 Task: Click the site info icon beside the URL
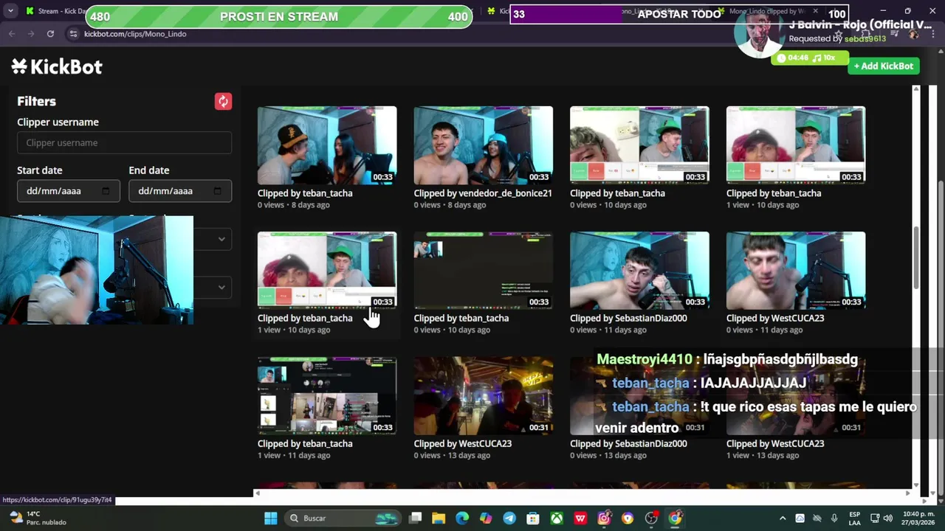pyautogui.click(x=73, y=34)
